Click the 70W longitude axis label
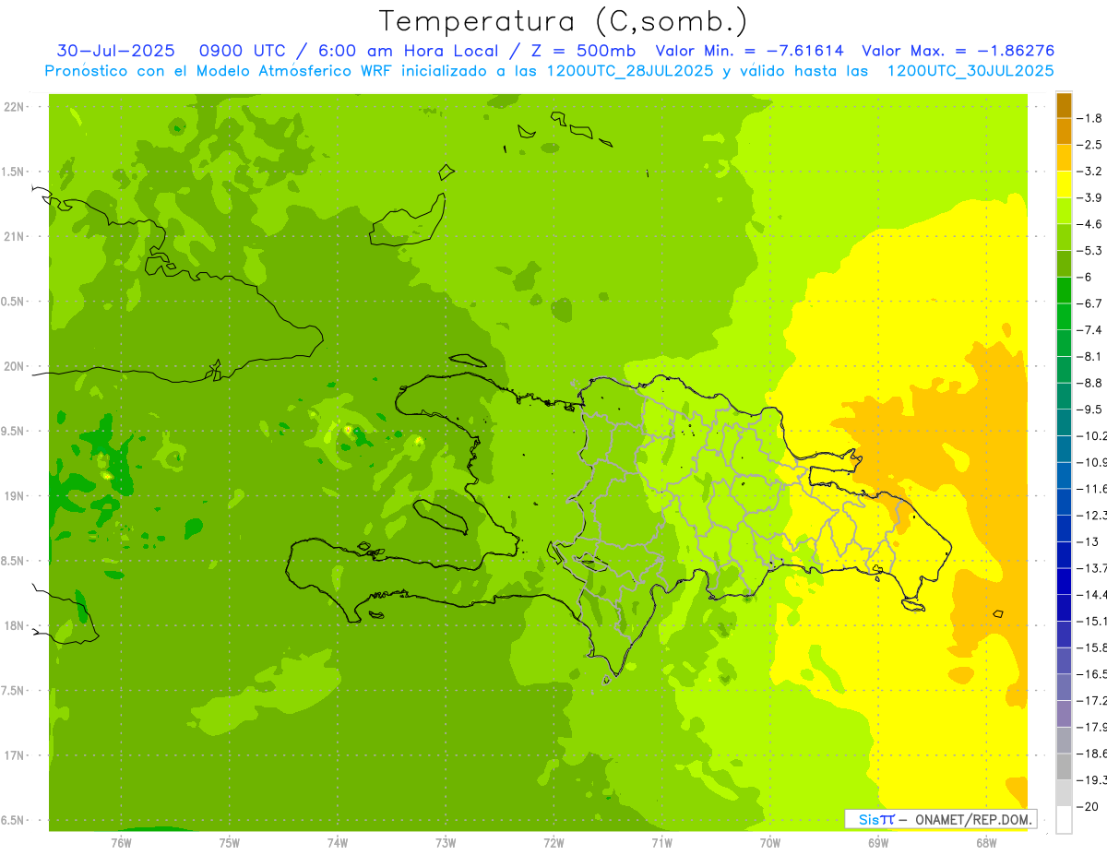 pyautogui.click(x=770, y=842)
